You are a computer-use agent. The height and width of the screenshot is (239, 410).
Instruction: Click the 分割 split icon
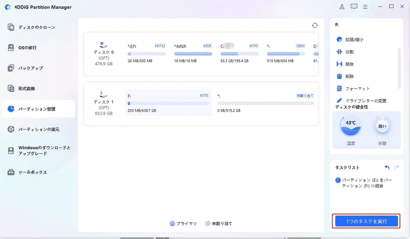(339, 52)
